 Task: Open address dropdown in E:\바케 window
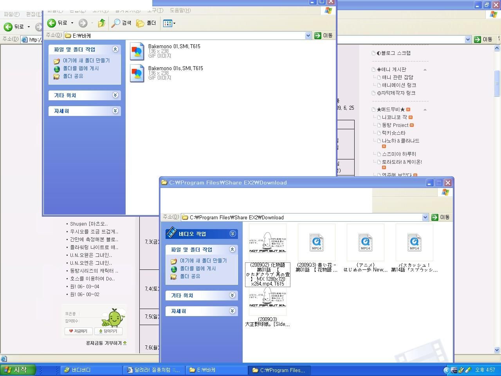tap(308, 36)
